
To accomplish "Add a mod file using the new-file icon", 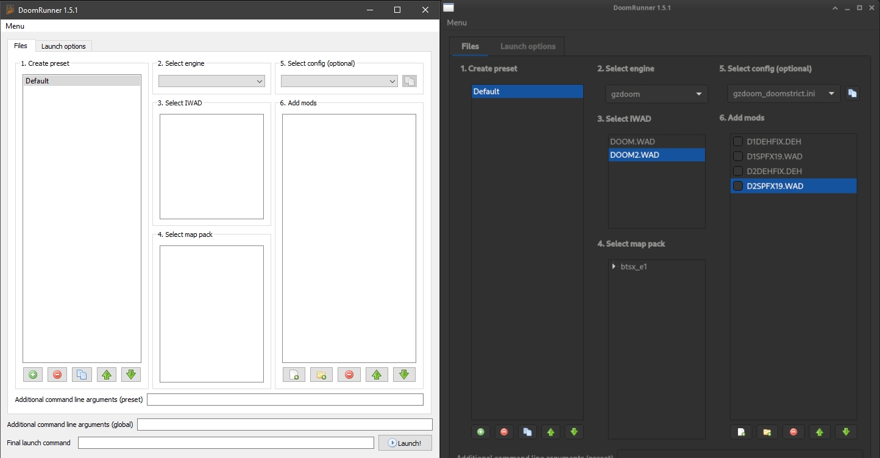I will (741, 432).
